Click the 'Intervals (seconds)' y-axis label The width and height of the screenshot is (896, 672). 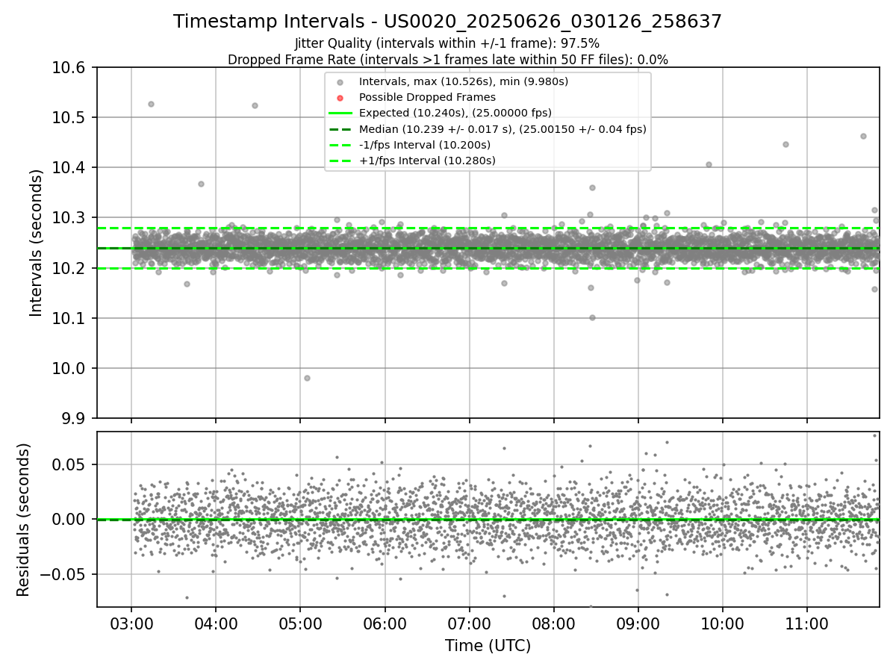click(x=37, y=243)
